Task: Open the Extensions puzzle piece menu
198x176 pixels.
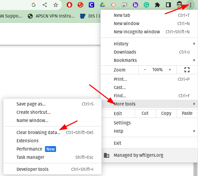Action: pos(157,5)
